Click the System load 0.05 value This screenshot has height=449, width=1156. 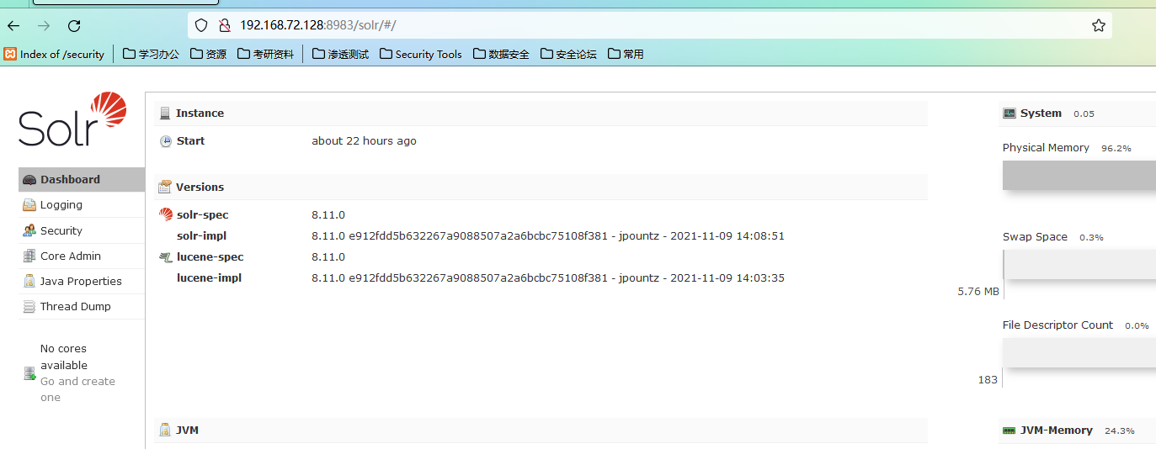[x=1084, y=114]
